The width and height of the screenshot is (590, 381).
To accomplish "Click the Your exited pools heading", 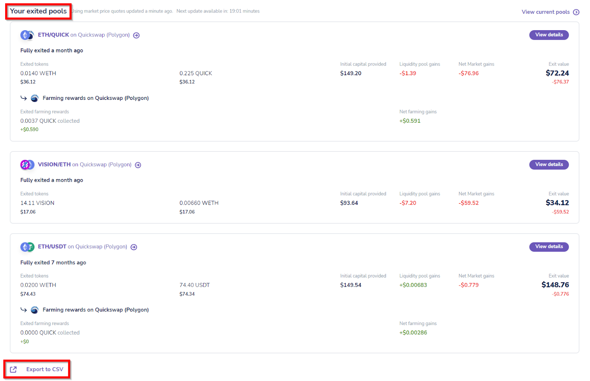I will (38, 11).
